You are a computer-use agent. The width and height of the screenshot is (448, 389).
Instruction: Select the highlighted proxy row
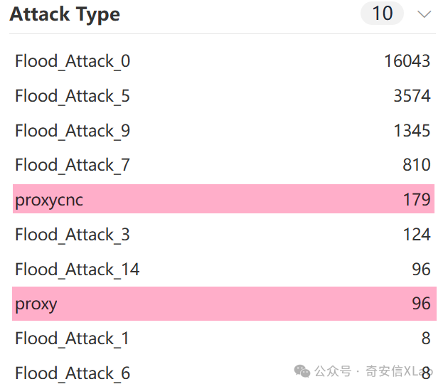[224, 304]
